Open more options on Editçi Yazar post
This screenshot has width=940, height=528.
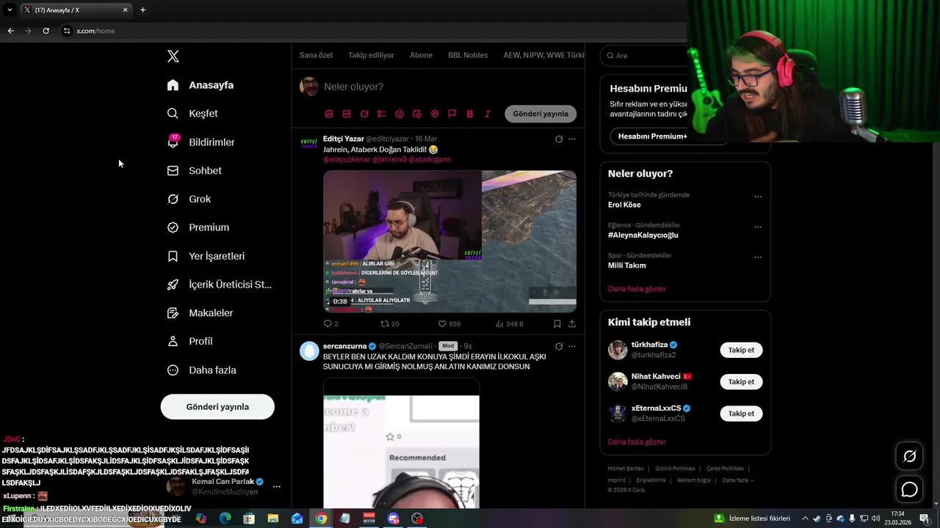click(x=572, y=139)
